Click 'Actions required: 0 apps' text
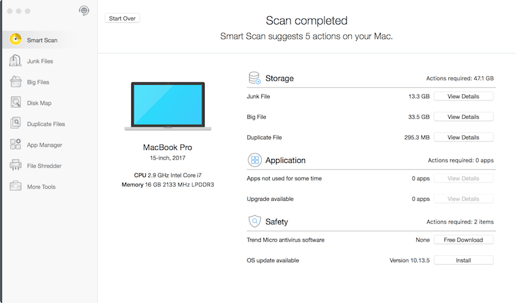 click(x=461, y=160)
